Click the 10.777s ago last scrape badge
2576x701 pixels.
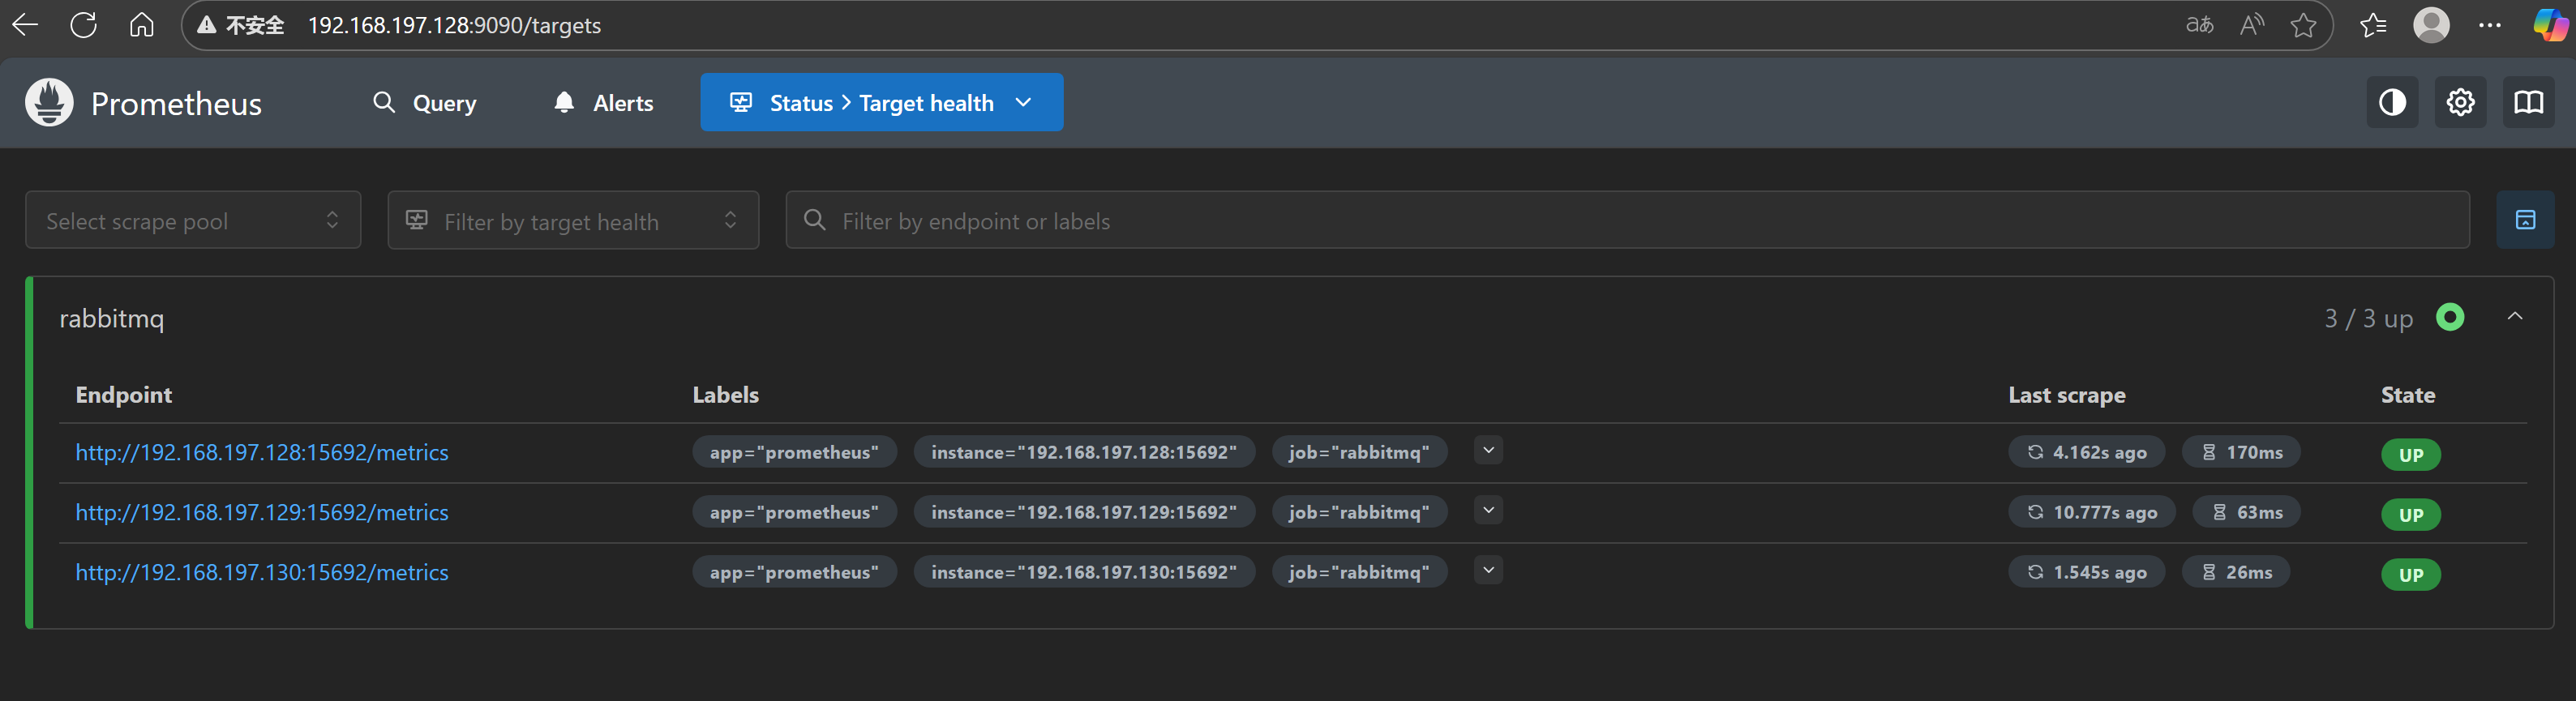tap(2091, 512)
